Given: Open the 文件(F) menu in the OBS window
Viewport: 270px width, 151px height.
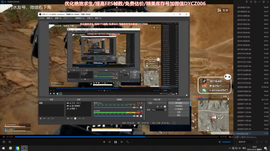Looking at the screenshot, I should pyautogui.click(x=42, y=18).
